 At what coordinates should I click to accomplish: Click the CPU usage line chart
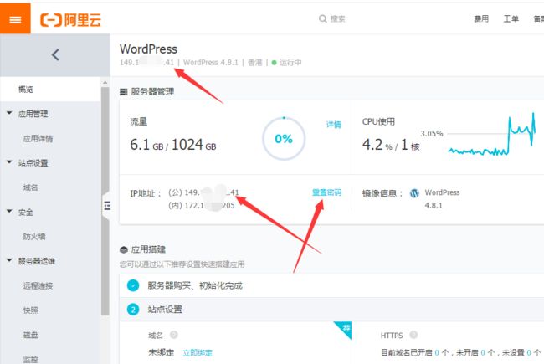[x=492, y=135]
